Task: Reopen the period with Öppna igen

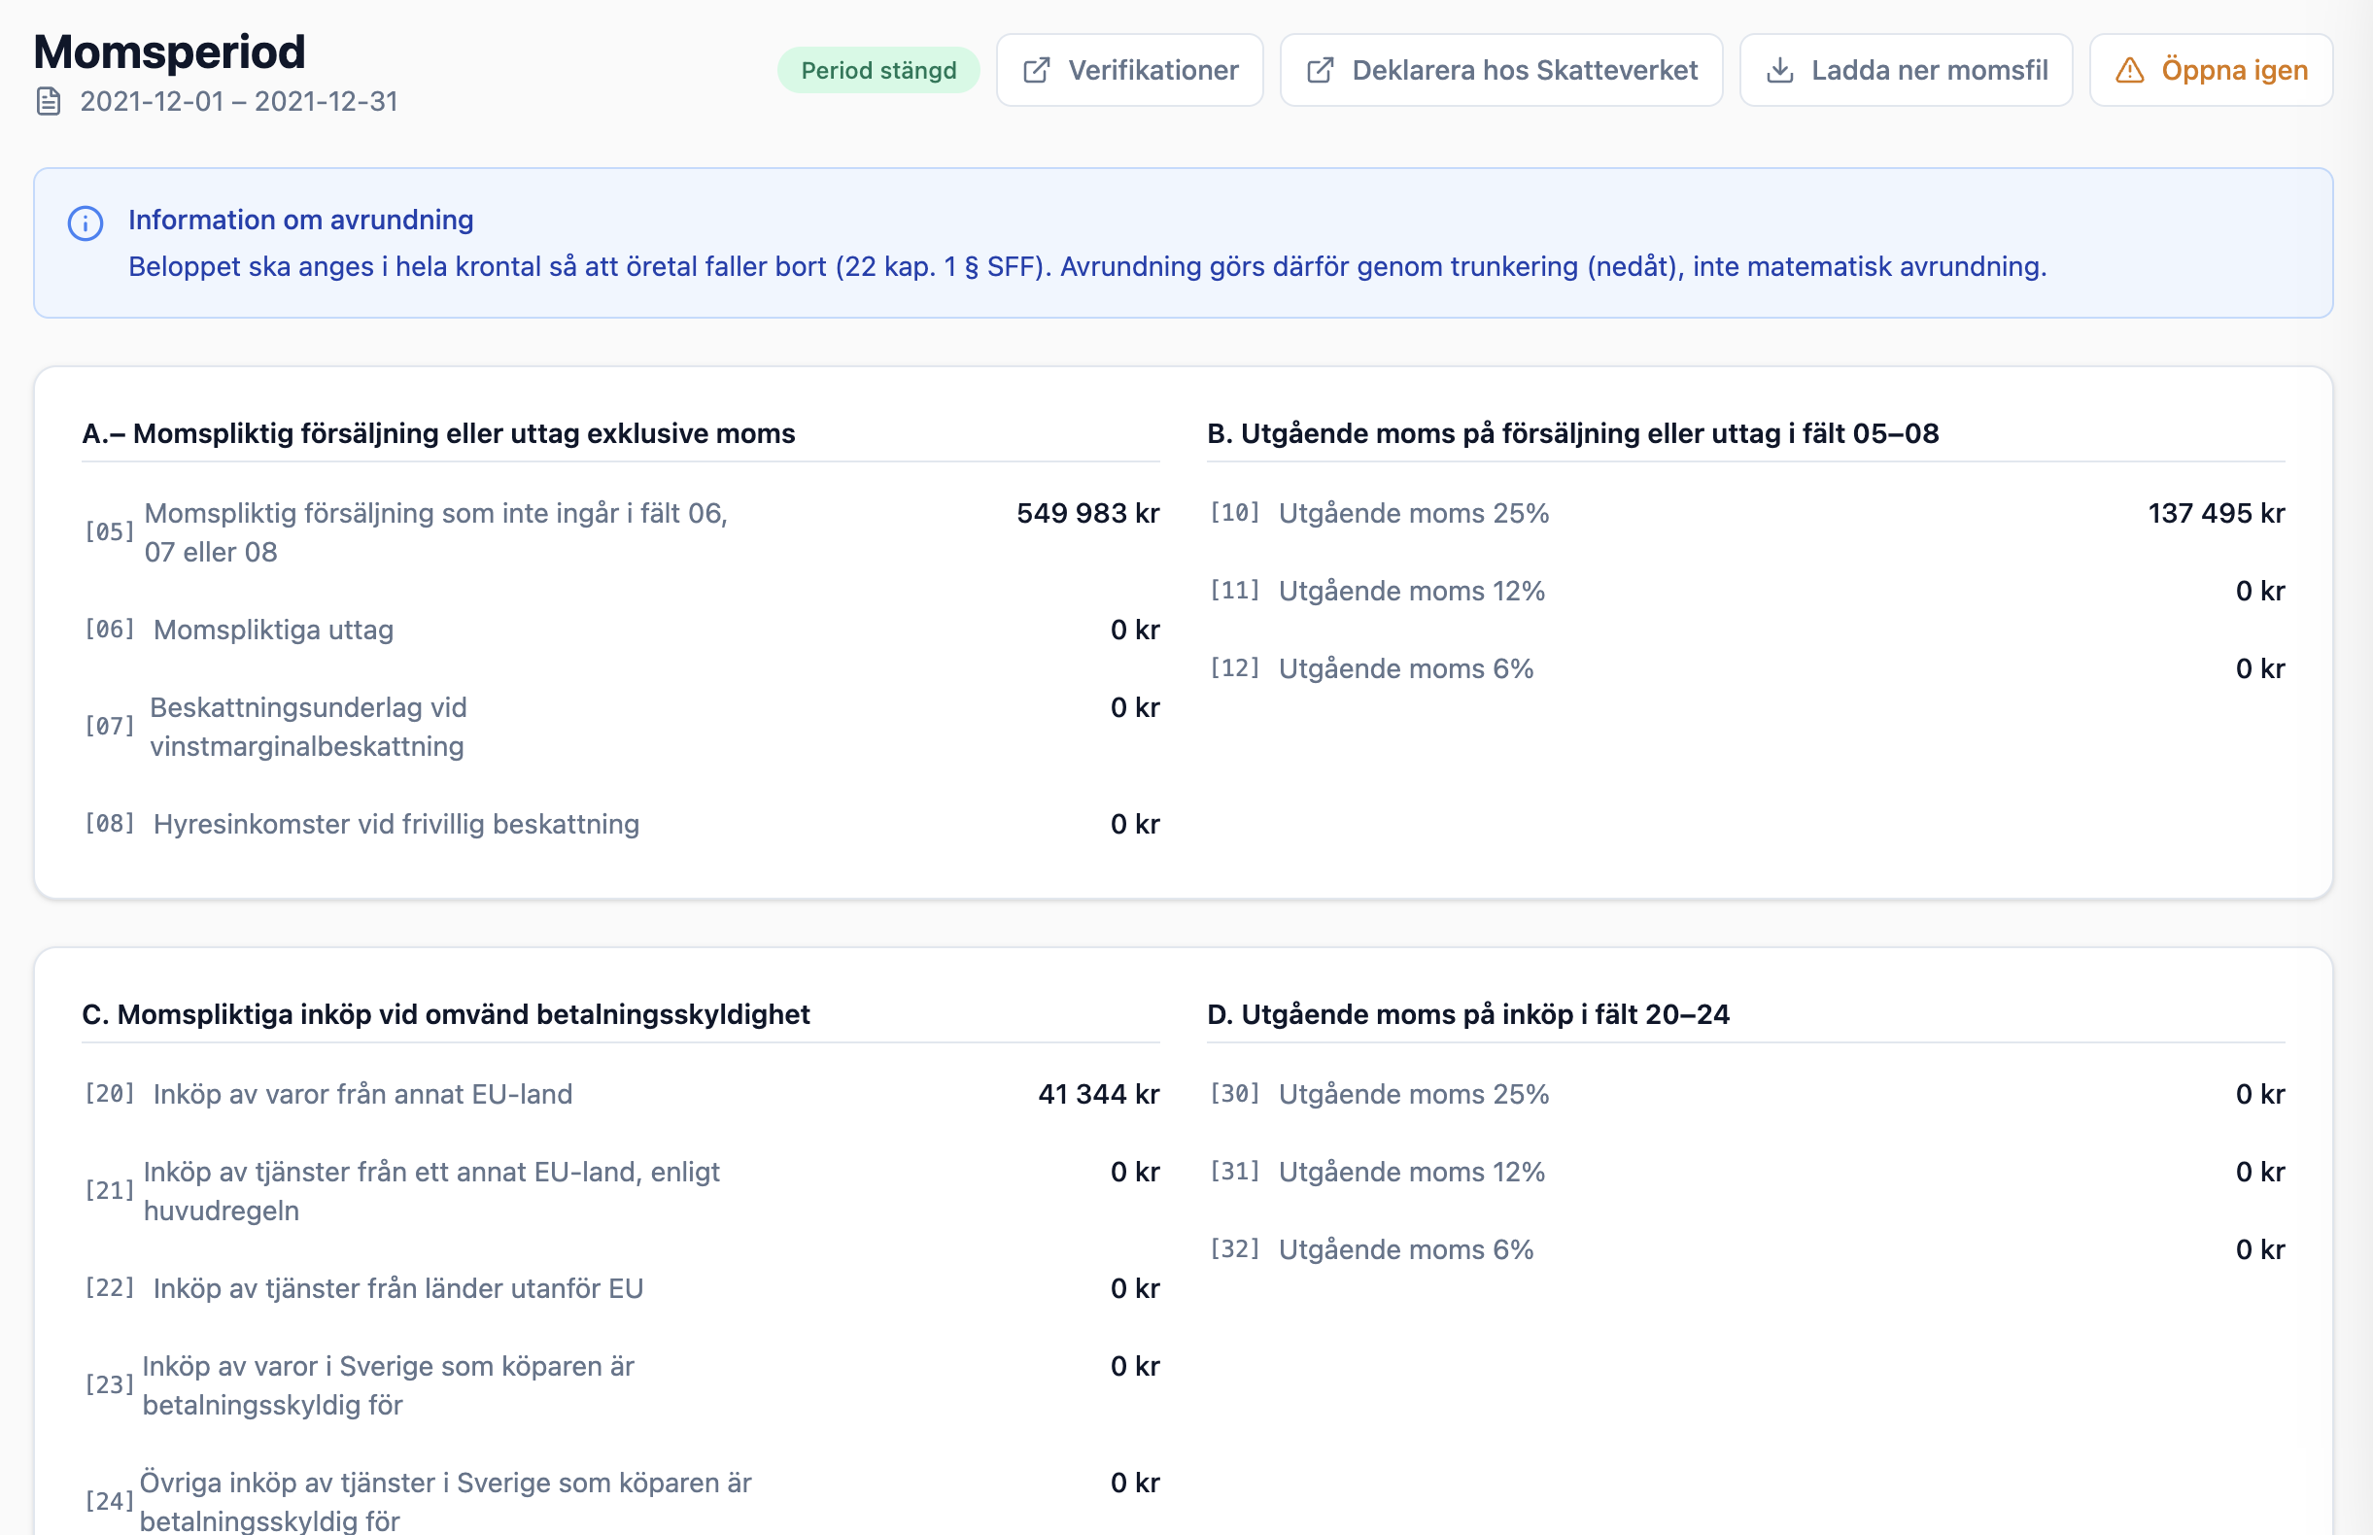Action: pos(2211,70)
